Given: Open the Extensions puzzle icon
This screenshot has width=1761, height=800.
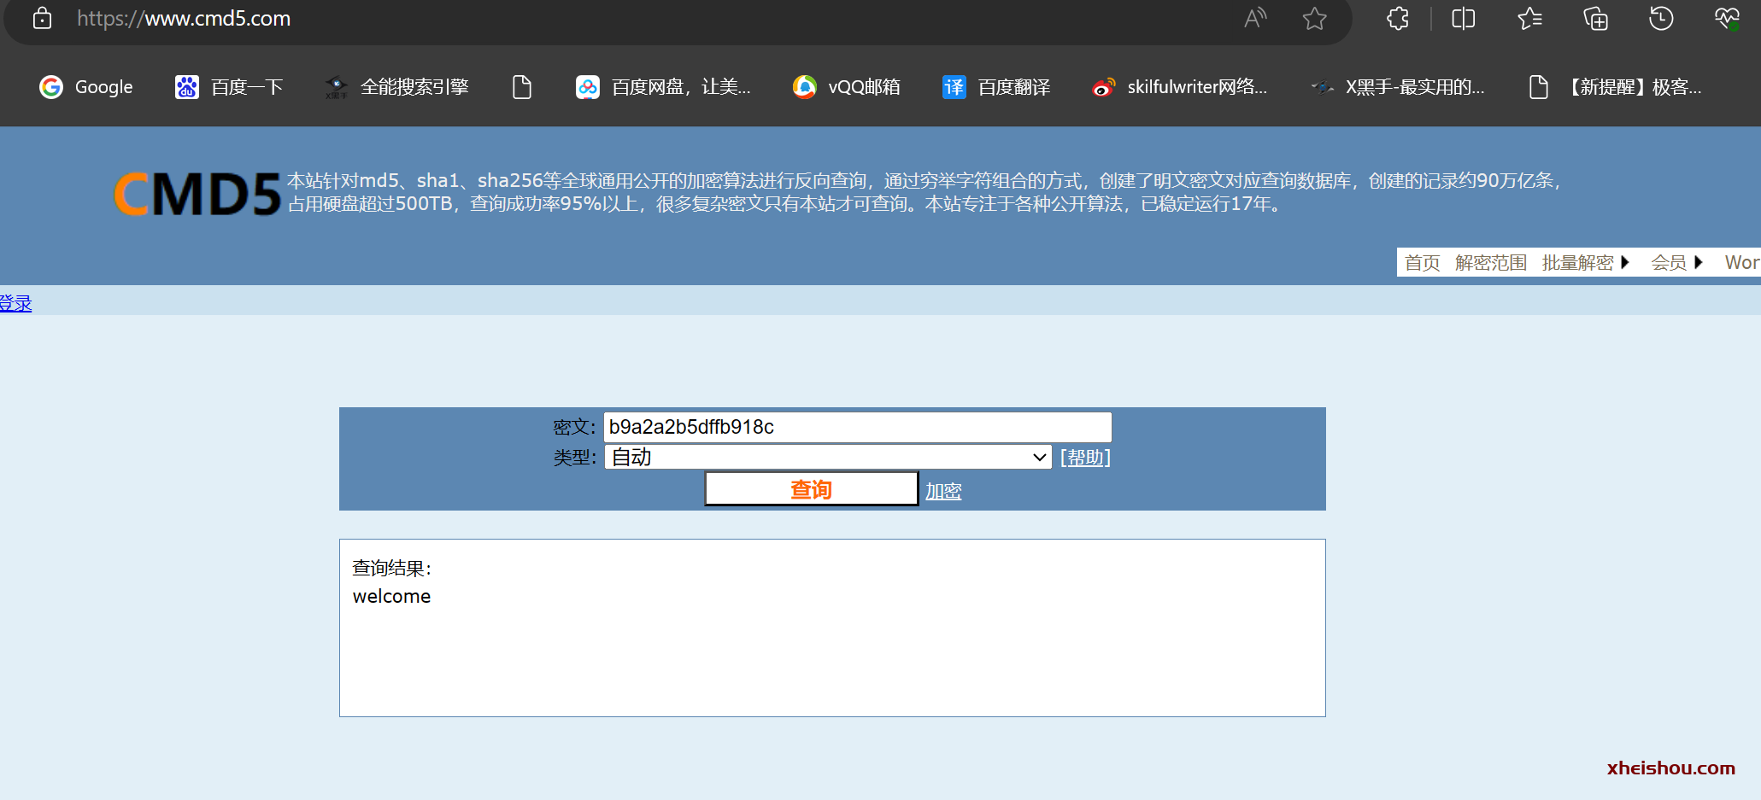Looking at the screenshot, I should pyautogui.click(x=1398, y=18).
